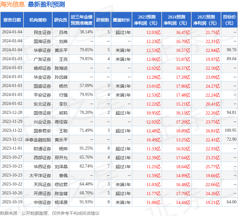Click researcher name 熊莉
This screenshot has width=238, height=216.
click(x=63, y=113)
